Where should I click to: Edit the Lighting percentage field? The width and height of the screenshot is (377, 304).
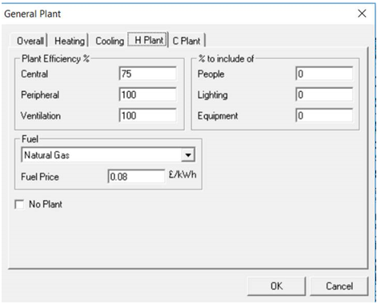324,94
